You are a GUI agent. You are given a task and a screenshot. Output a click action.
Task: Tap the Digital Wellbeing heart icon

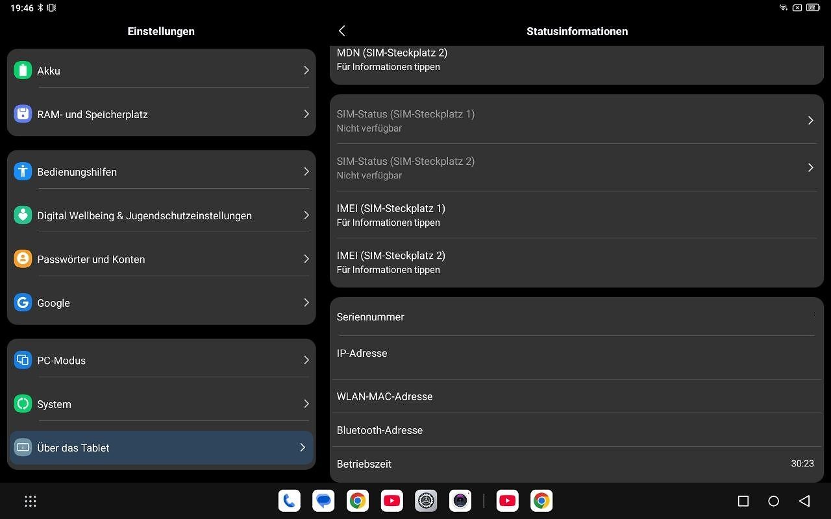click(x=23, y=215)
